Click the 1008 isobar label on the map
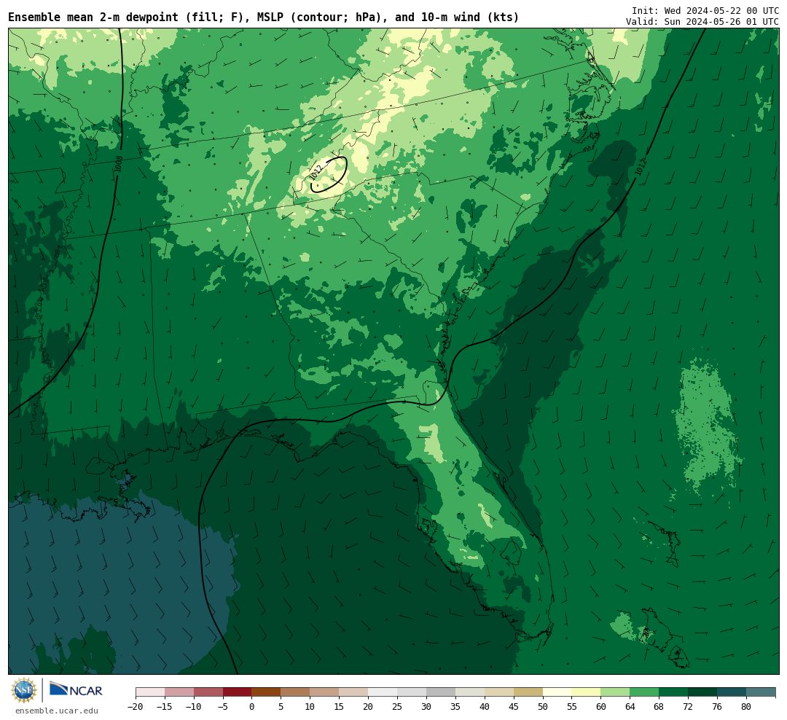Image resolution: width=787 pixels, height=720 pixels. (119, 164)
